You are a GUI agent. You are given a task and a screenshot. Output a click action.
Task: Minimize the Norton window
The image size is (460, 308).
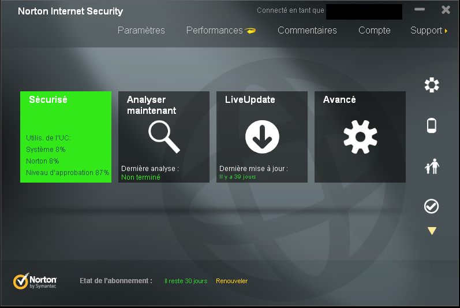pos(420,9)
